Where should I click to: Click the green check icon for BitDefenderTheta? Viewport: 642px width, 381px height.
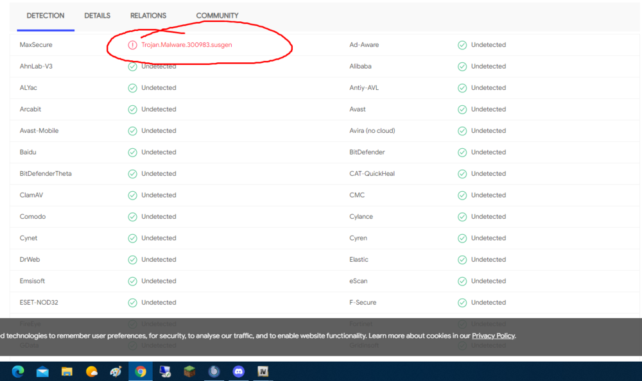tap(132, 174)
